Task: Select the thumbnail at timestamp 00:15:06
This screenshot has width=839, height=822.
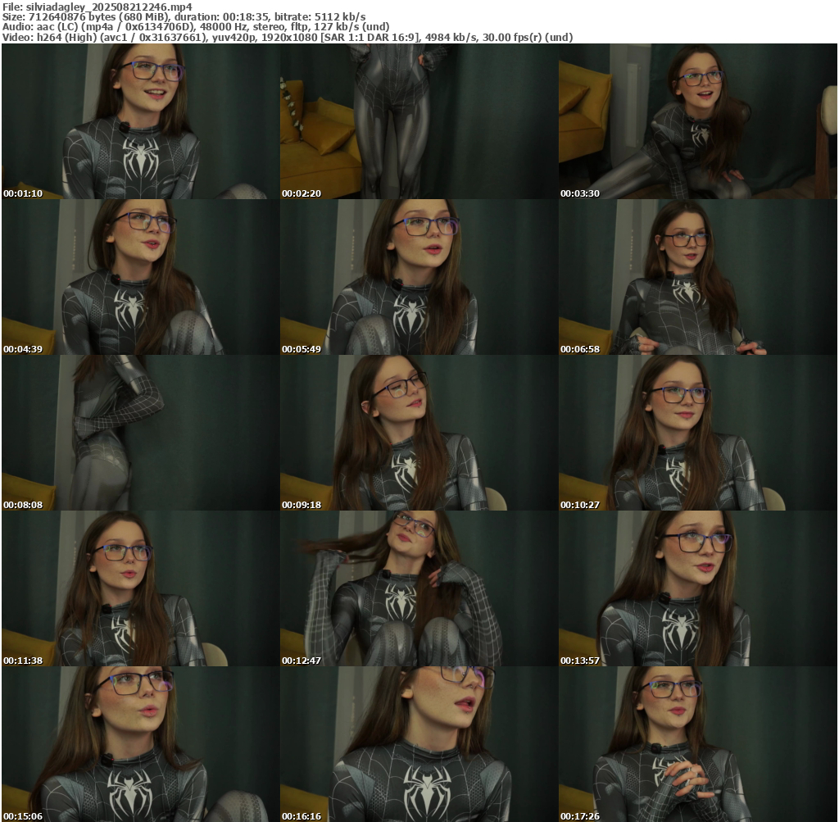Action: 141,744
